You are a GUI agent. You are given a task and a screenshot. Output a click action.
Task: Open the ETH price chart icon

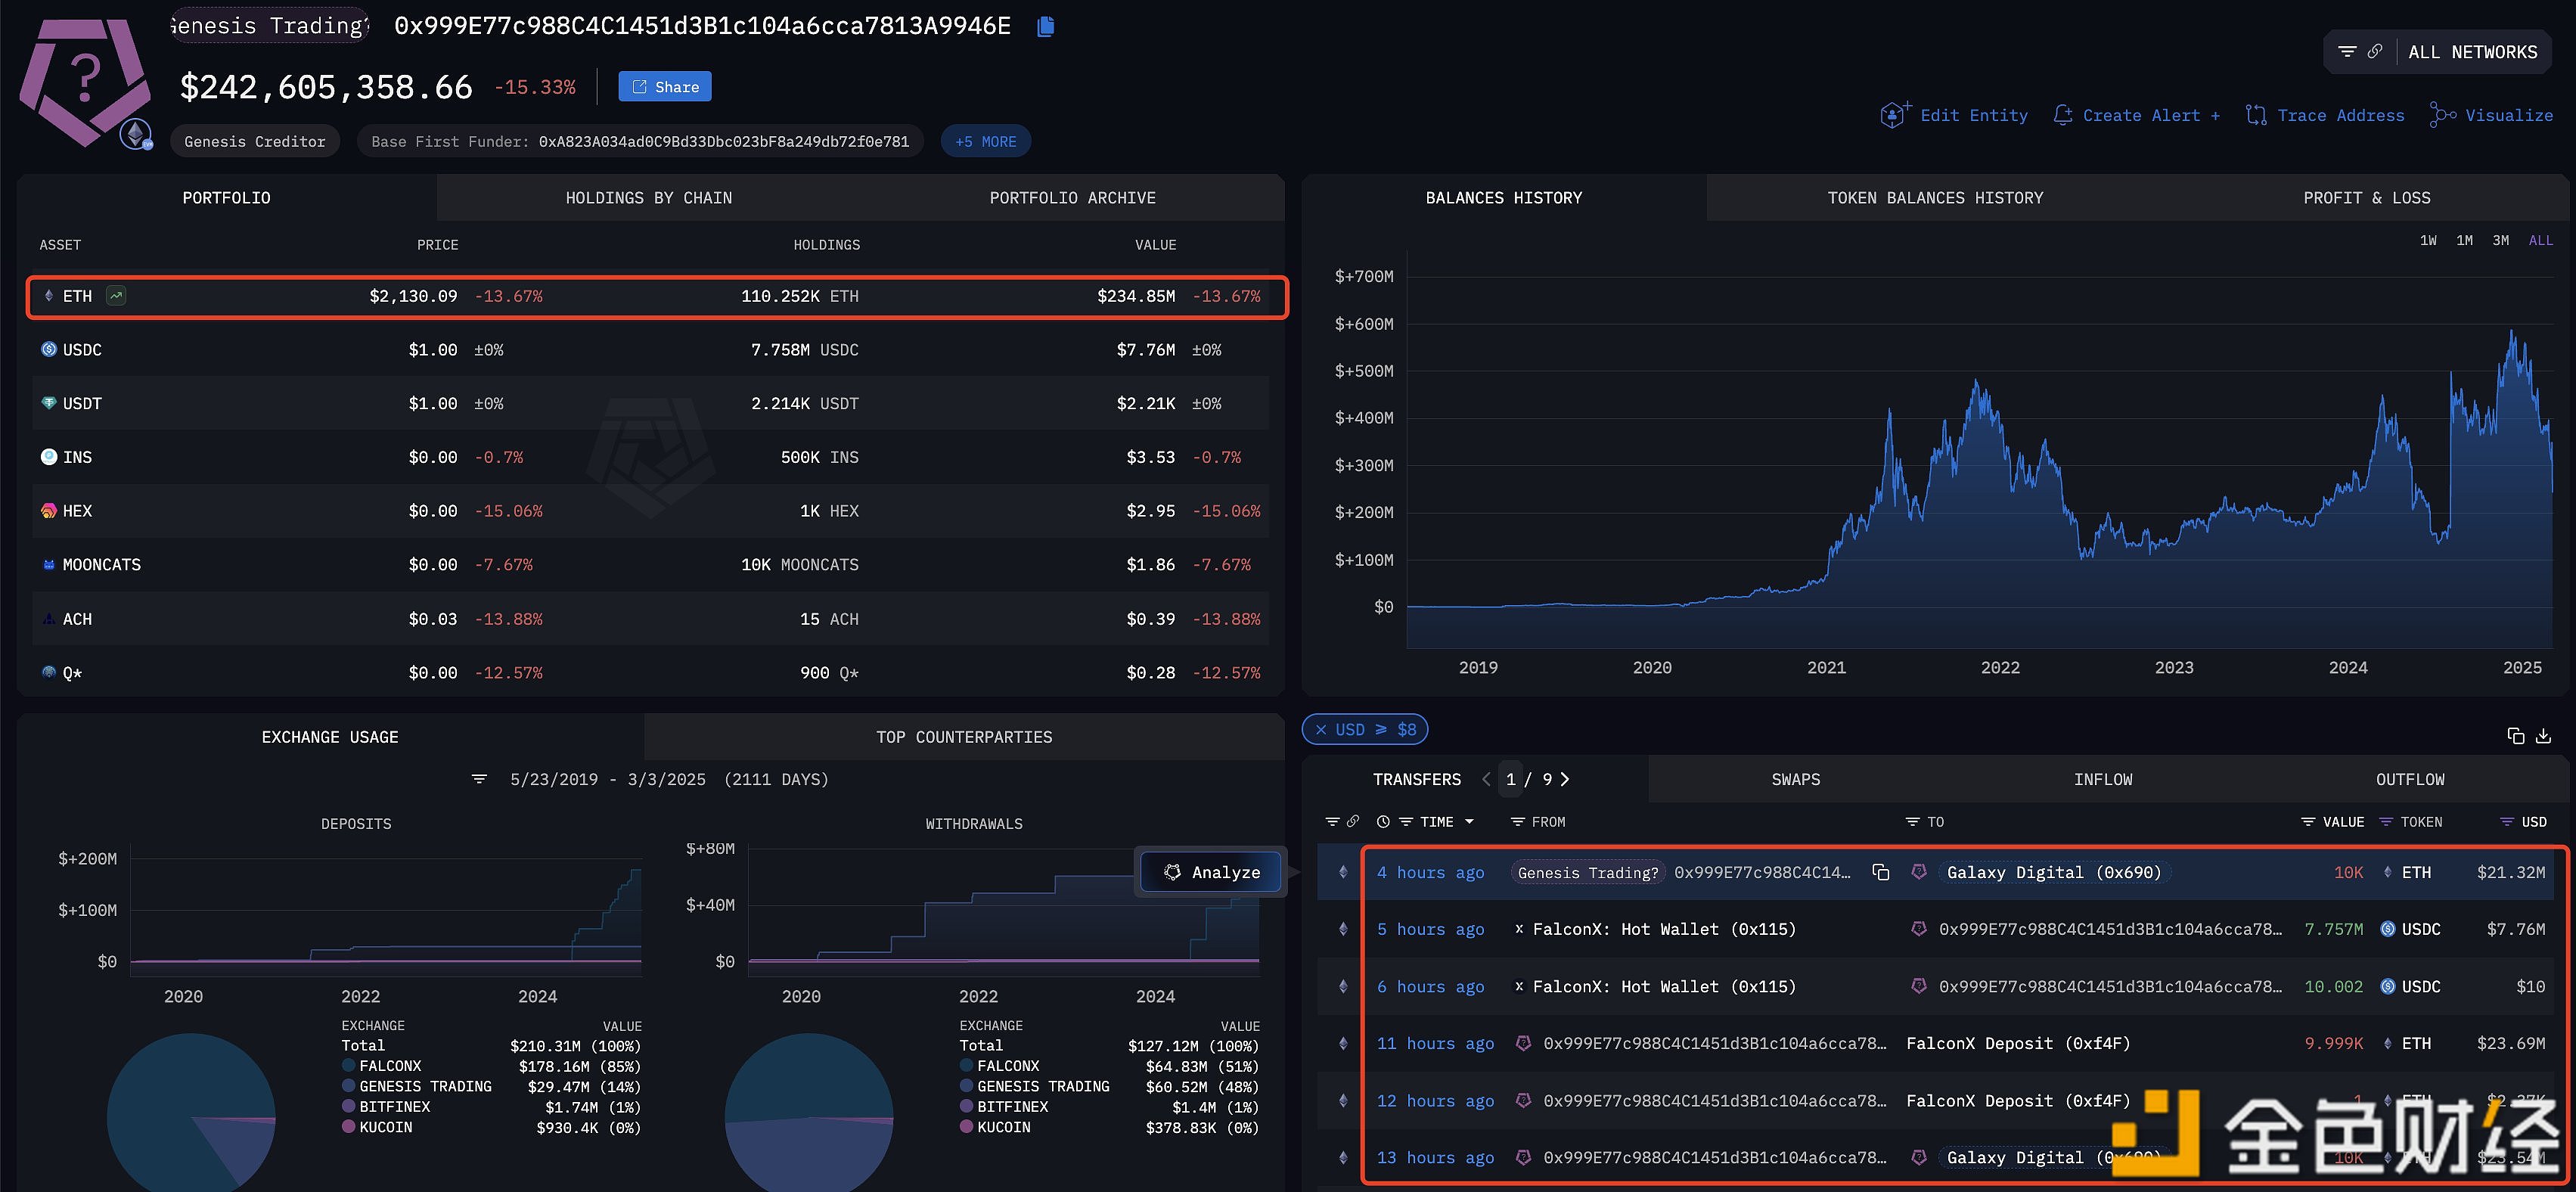[x=117, y=296]
